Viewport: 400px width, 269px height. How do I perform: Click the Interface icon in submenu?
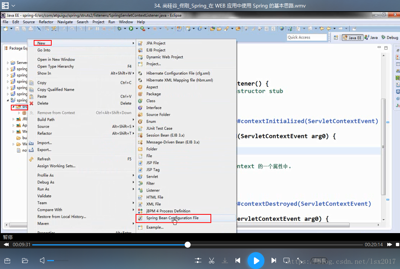[x=140, y=108]
